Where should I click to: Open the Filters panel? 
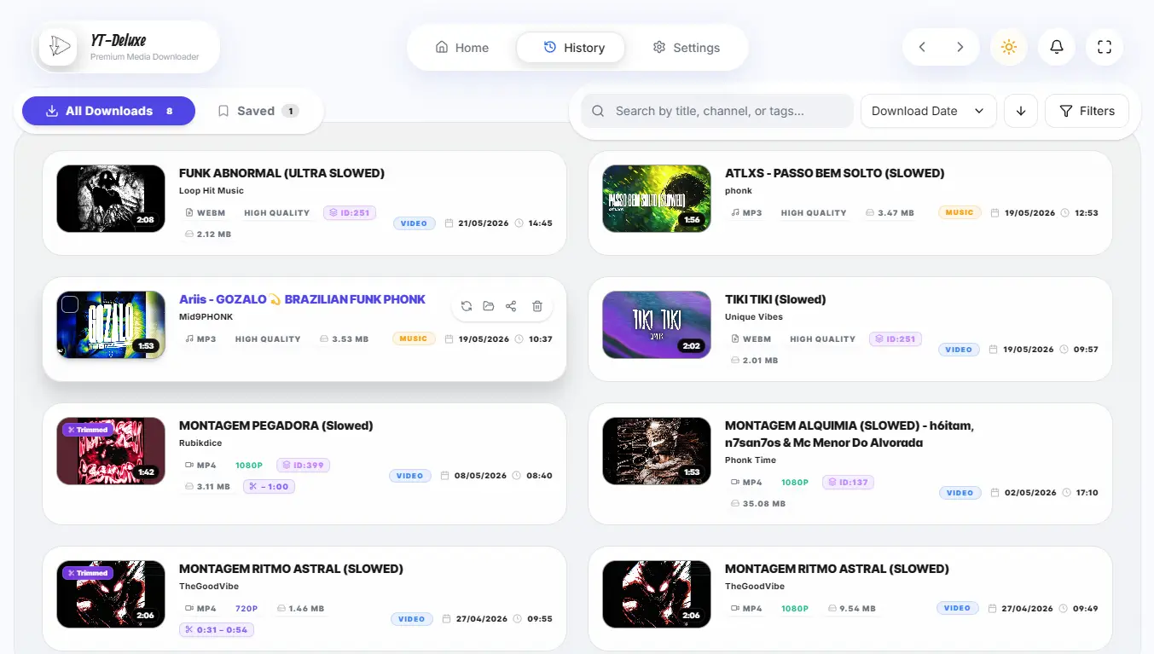(x=1087, y=111)
